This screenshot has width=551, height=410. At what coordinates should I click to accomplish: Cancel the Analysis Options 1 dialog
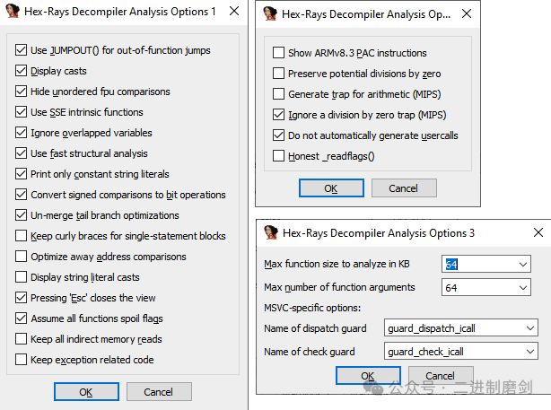tap(159, 392)
